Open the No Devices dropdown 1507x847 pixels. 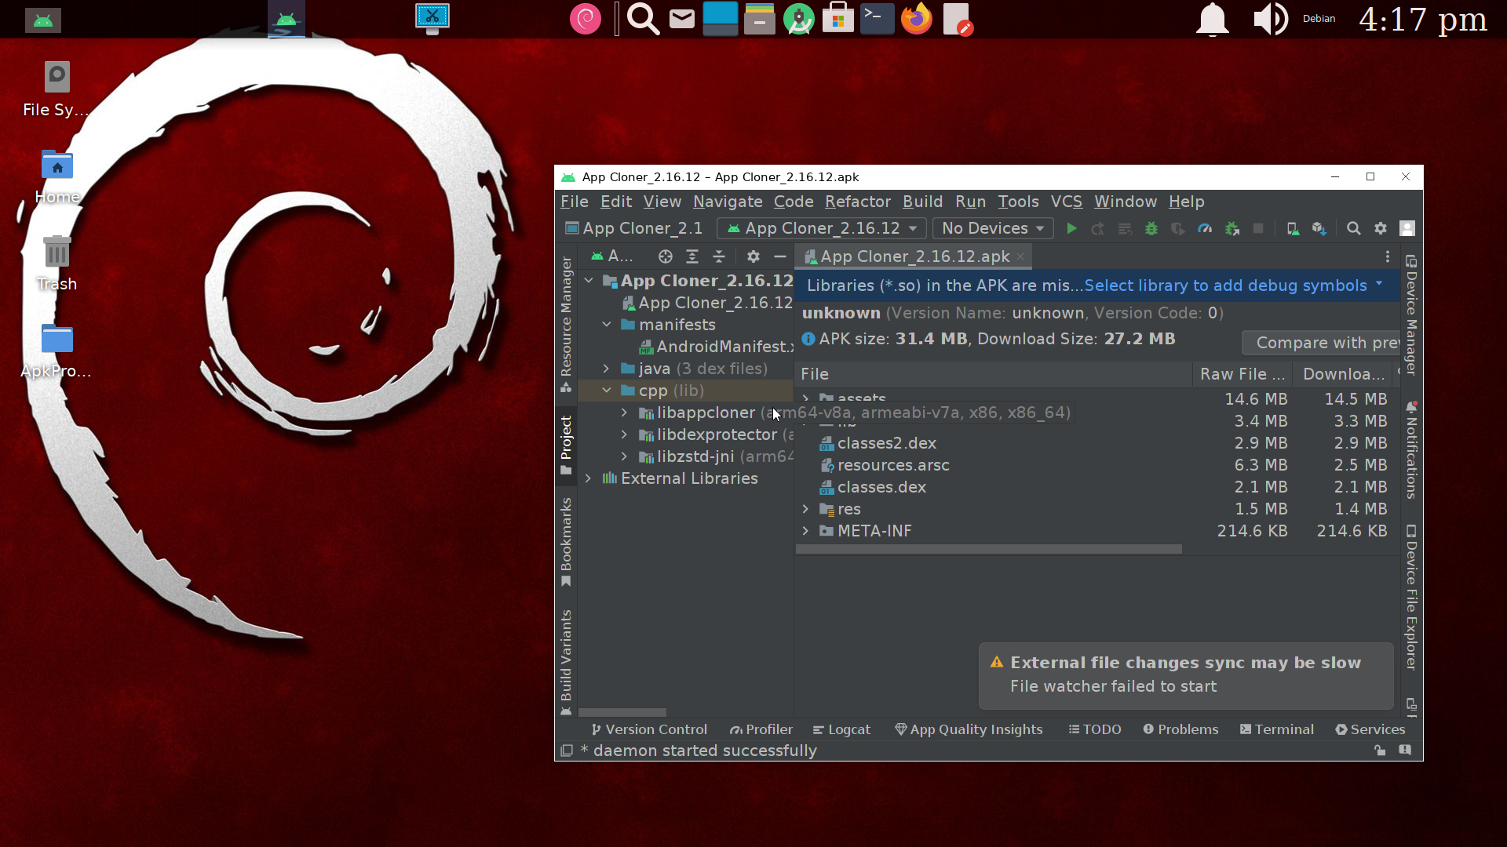click(x=992, y=228)
